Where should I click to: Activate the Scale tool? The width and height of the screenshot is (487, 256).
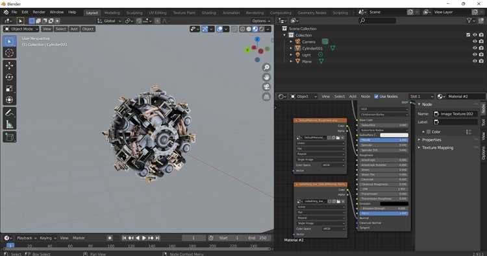9,88
